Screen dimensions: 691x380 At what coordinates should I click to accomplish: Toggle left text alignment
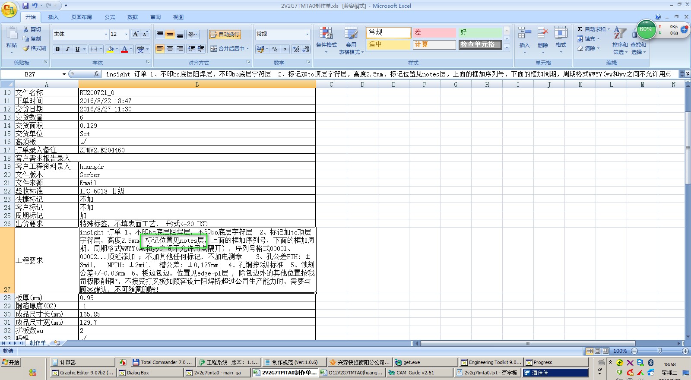tap(160, 49)
